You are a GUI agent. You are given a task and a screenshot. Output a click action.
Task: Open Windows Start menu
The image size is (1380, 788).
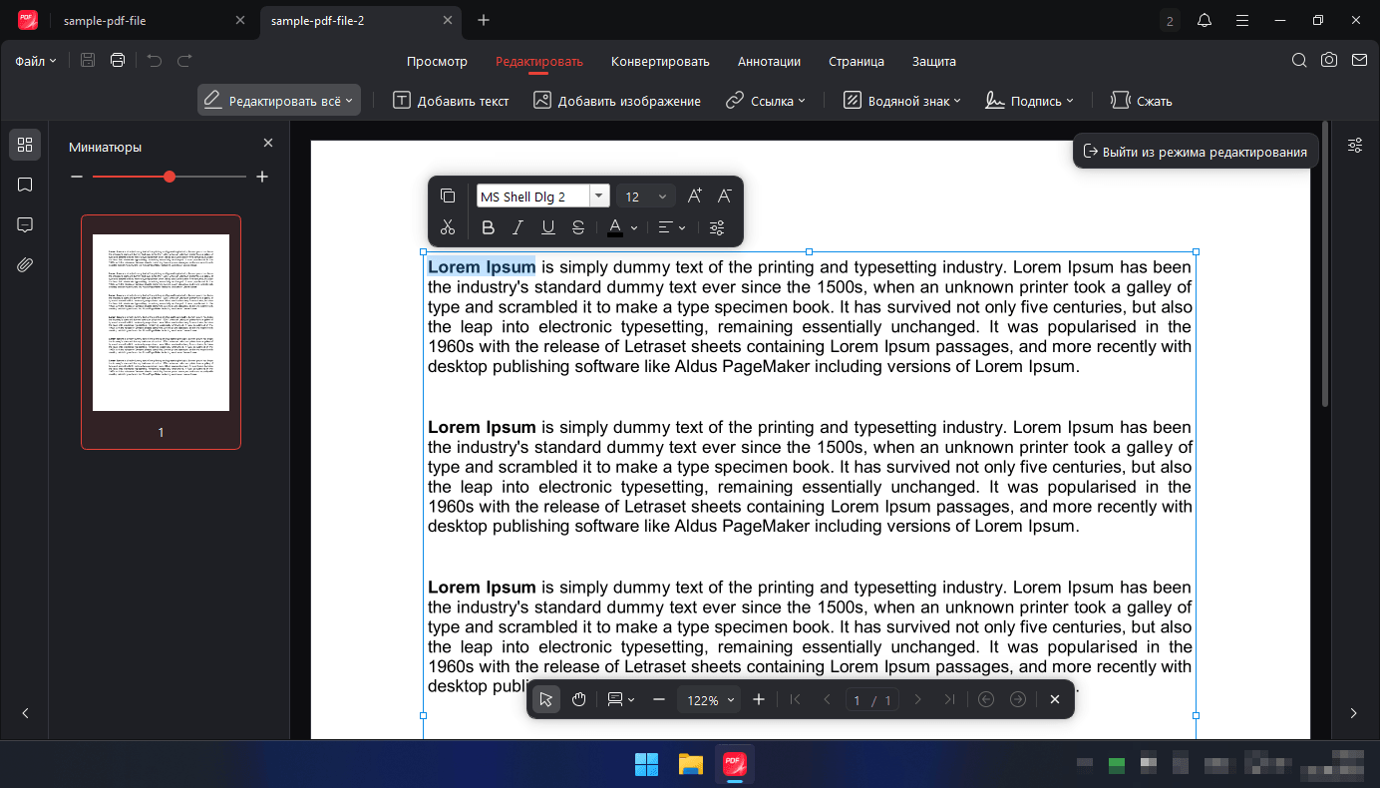click(x=646, y=765)
